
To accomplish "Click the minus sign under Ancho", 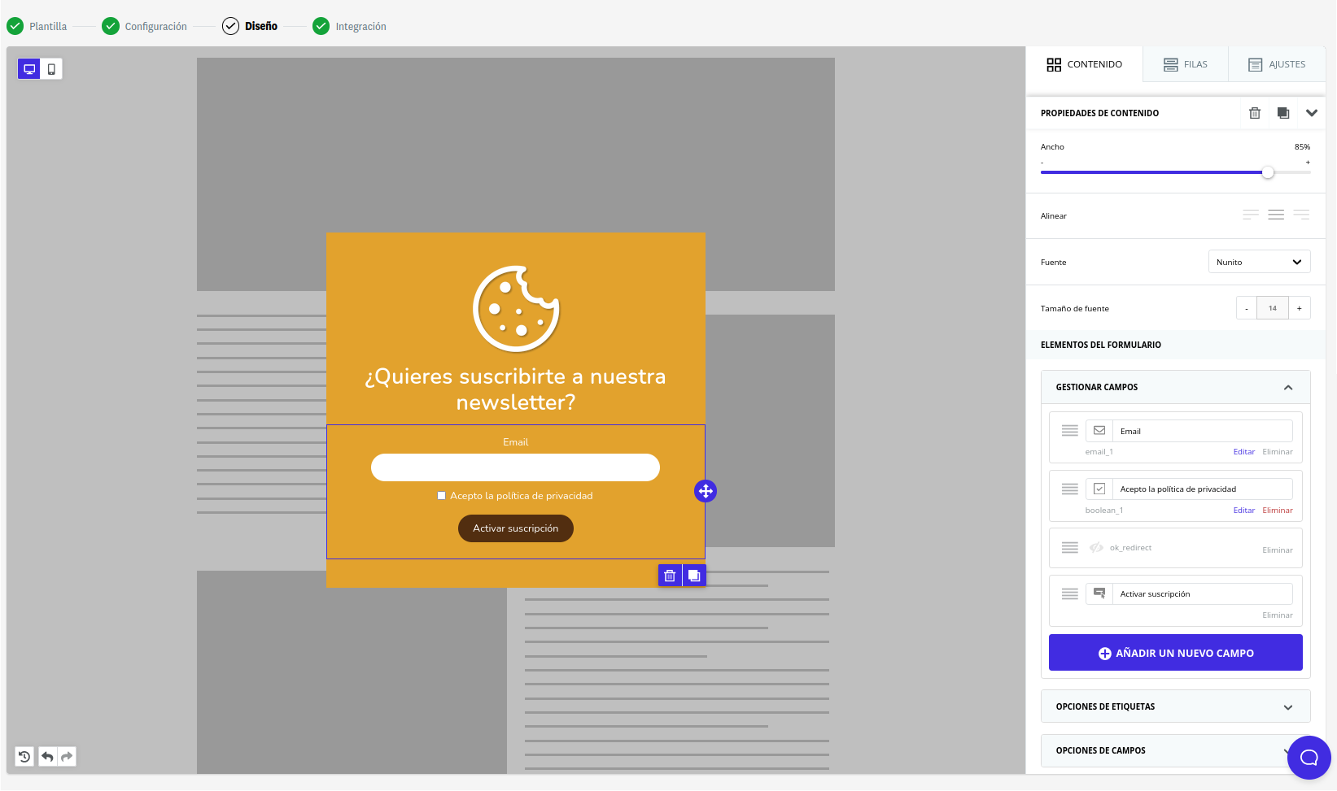I will (x=1042, y=163).
